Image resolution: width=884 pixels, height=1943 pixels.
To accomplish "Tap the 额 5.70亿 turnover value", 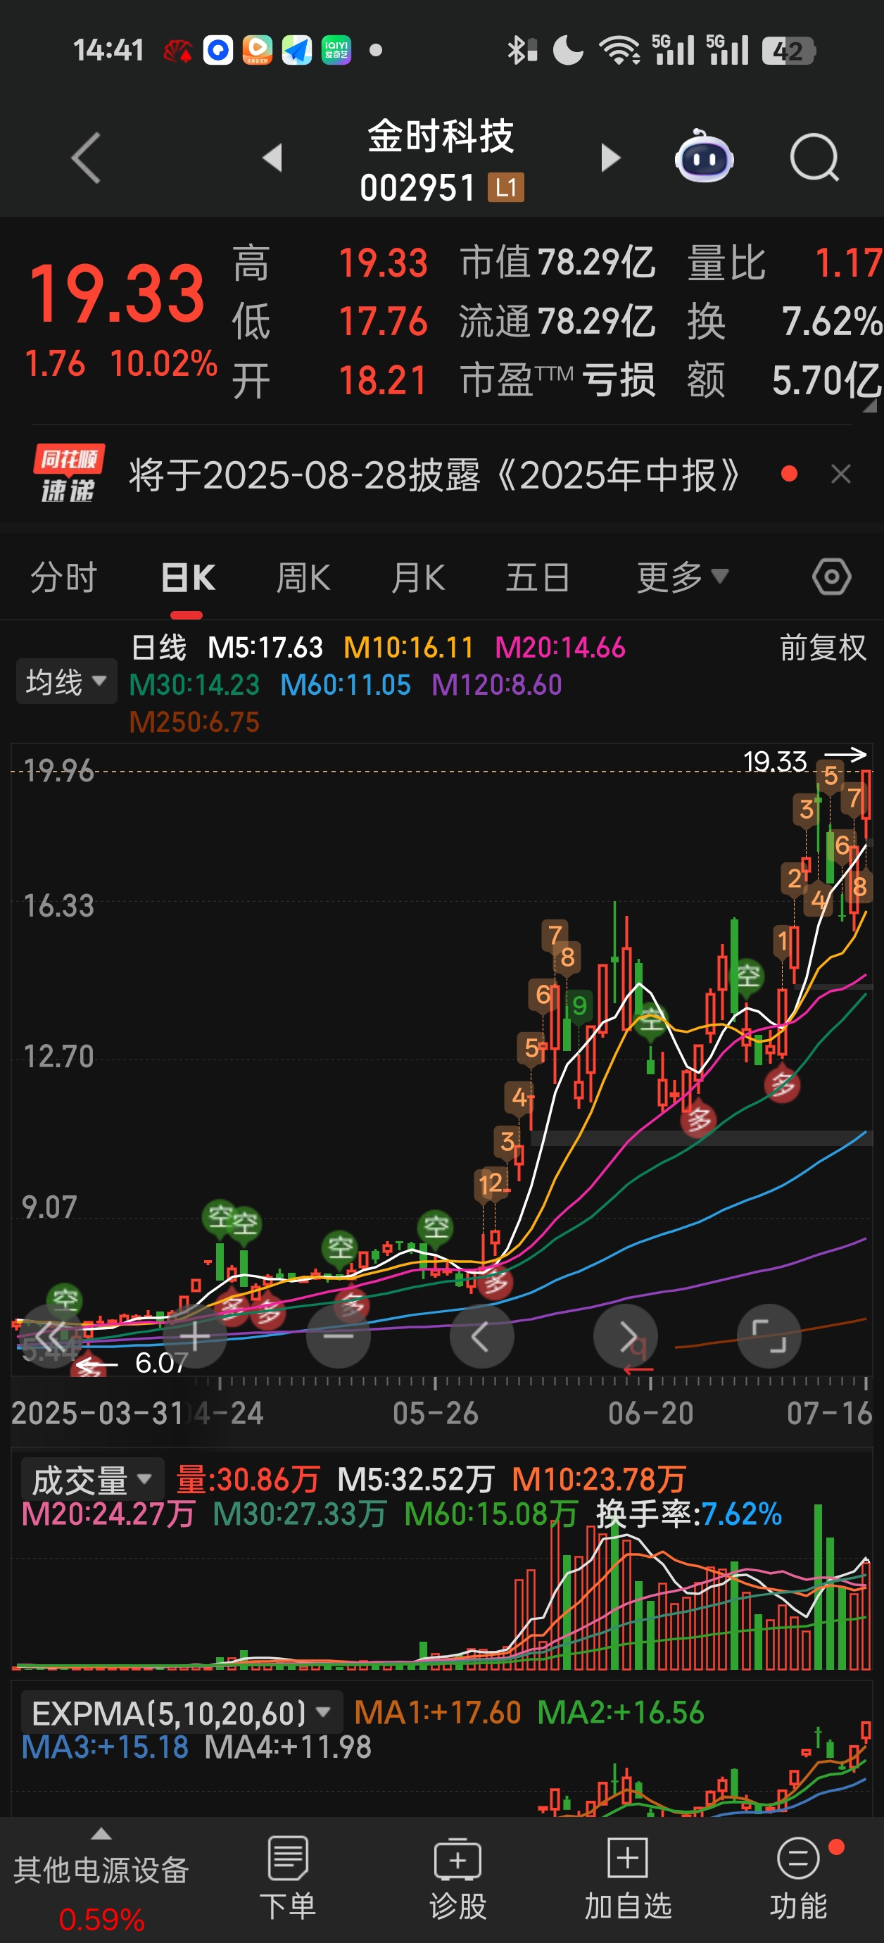I will point(785,380).
